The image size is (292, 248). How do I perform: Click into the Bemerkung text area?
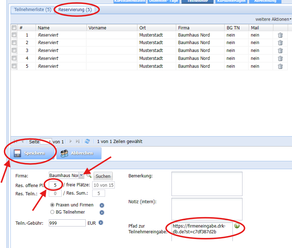click(207, 184)
